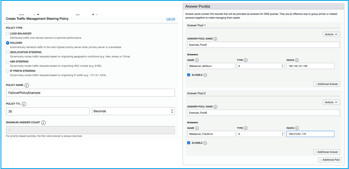
Task: Open the Seconds TTL unit dropdown
Action: [133, 111]
